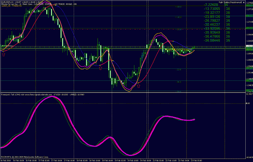Click the -36.47966 value
The height and width of the screenshot is (162, 253).
[212, 36]
